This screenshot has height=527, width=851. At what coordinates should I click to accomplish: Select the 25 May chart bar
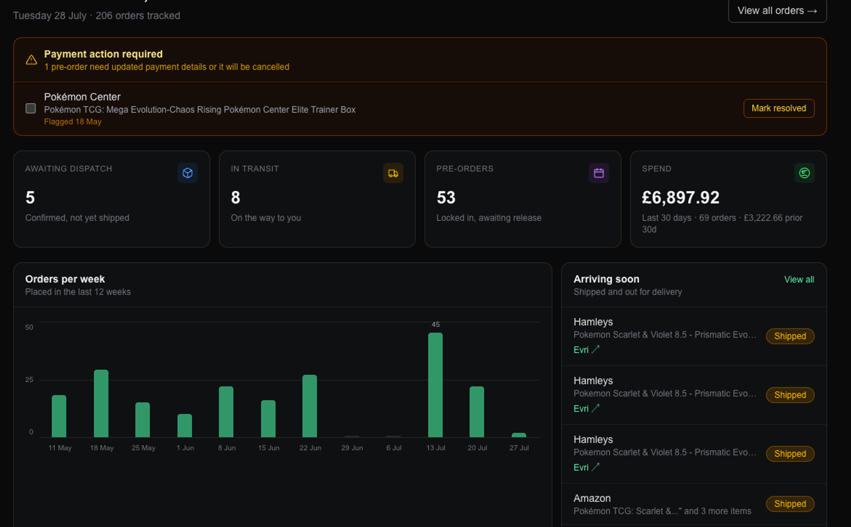[143, 420]
